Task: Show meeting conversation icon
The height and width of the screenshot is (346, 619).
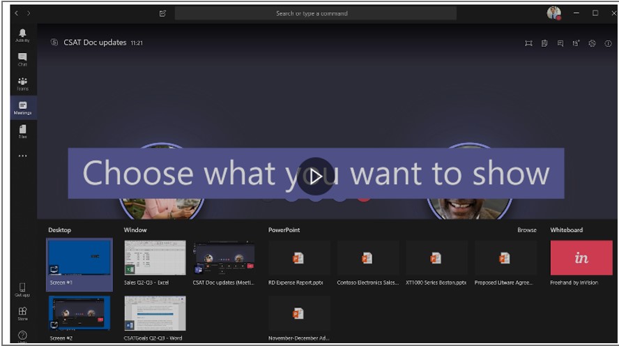Action: coord(560,43)
